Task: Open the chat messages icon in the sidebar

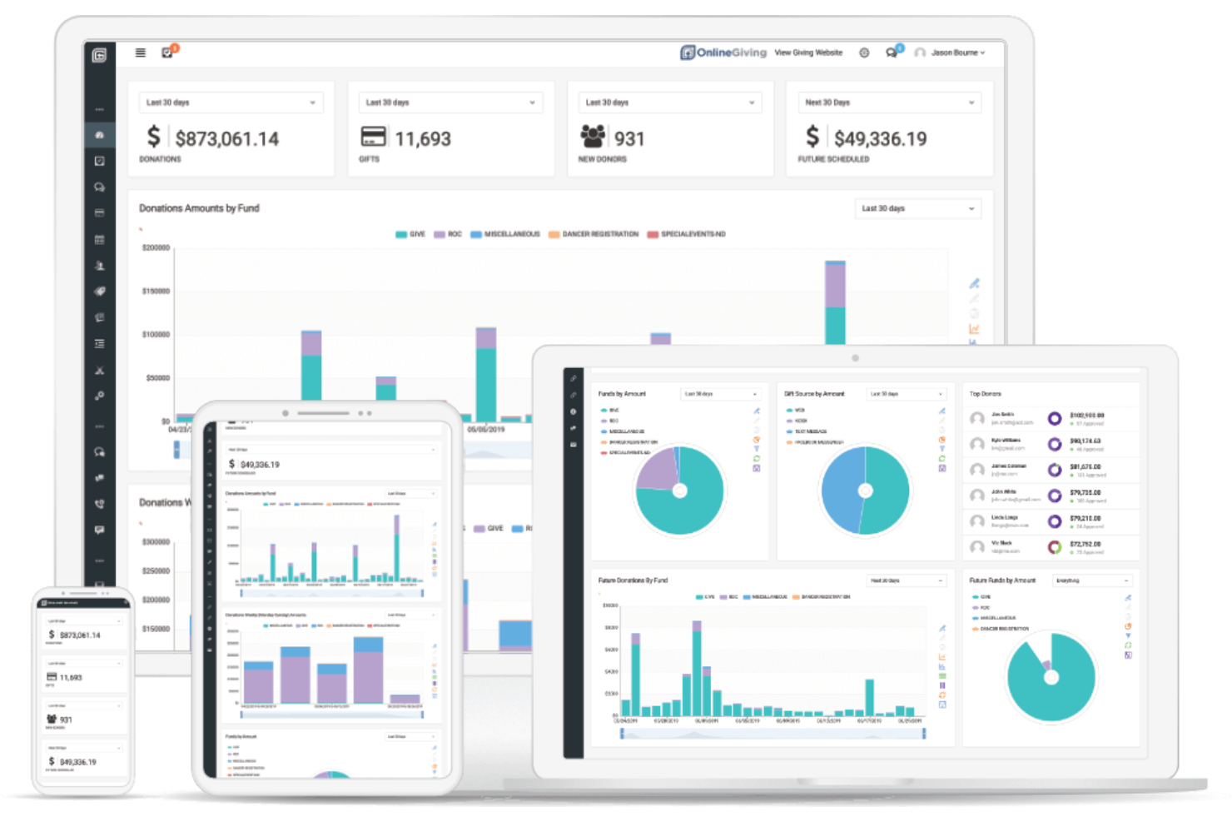Action: point(100,187)
